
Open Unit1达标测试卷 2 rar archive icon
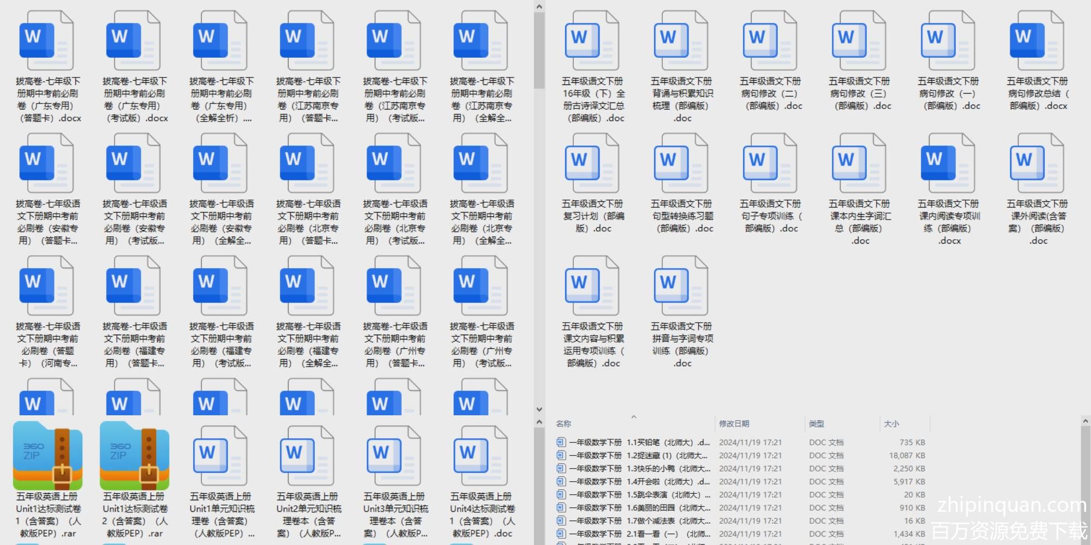coord(135,456)
